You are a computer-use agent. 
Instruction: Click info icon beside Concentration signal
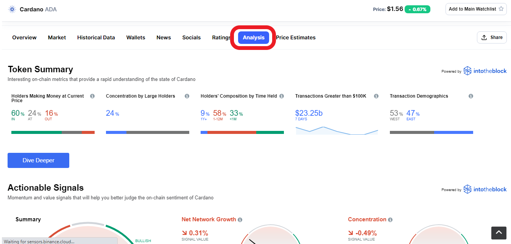[x=390, y=220]
